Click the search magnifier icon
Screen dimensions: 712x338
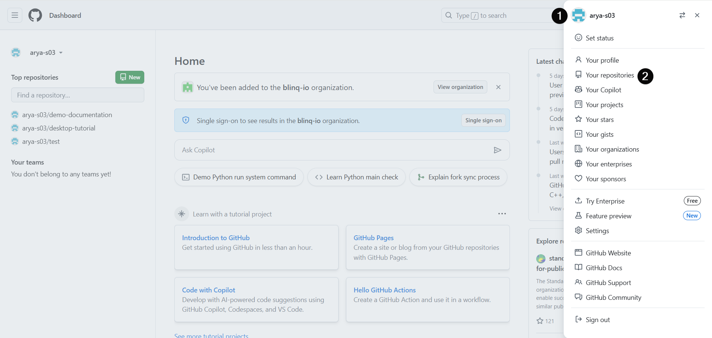(x=449, y=15)
